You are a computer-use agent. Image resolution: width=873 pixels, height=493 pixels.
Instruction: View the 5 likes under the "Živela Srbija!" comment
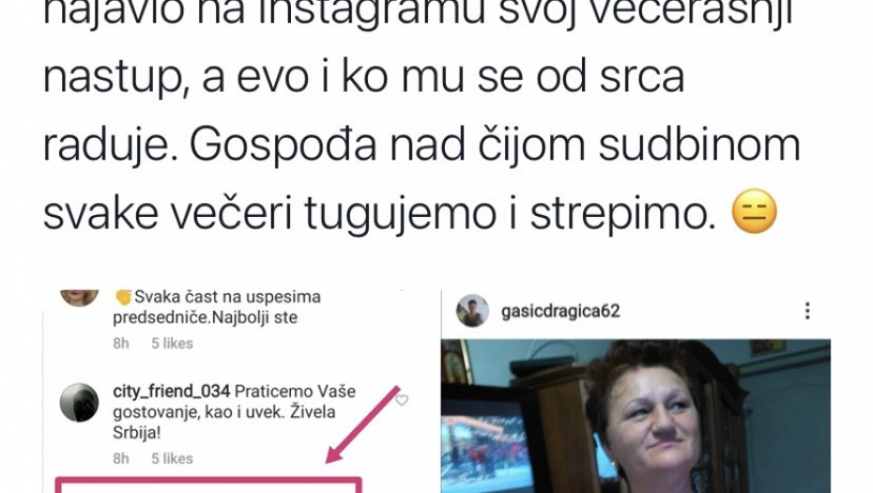[x=172, y=458]
